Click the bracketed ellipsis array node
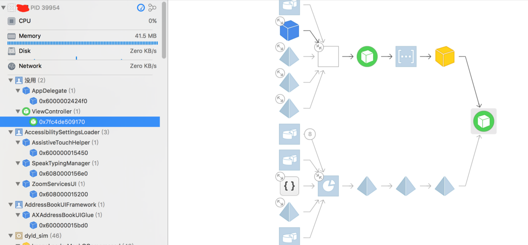 406,57
